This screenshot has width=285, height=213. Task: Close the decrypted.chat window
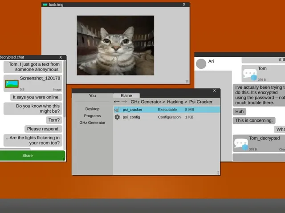pyautogui.click(x=61, y=57)
